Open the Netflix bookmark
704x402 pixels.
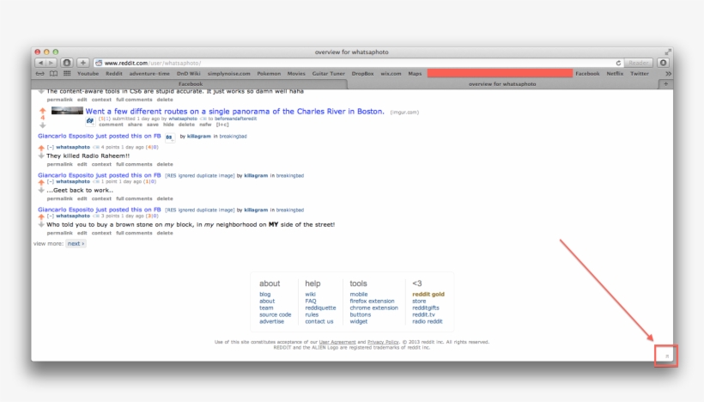click(615, 73)
